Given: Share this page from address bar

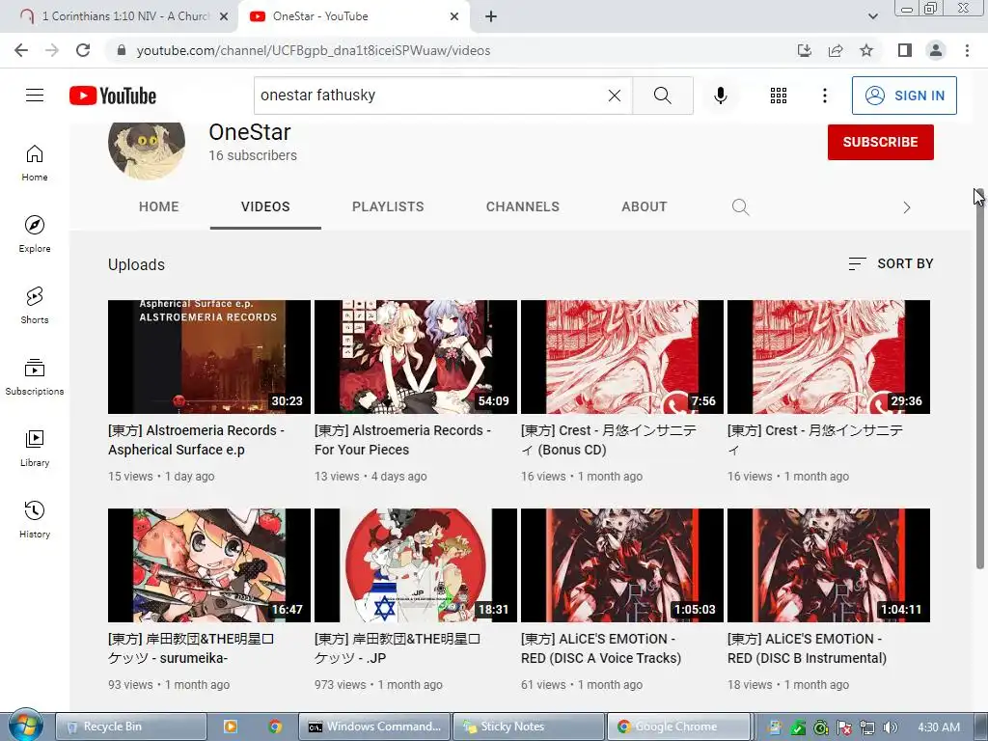Looking at the screenshot, I should (x=836, y=50).
